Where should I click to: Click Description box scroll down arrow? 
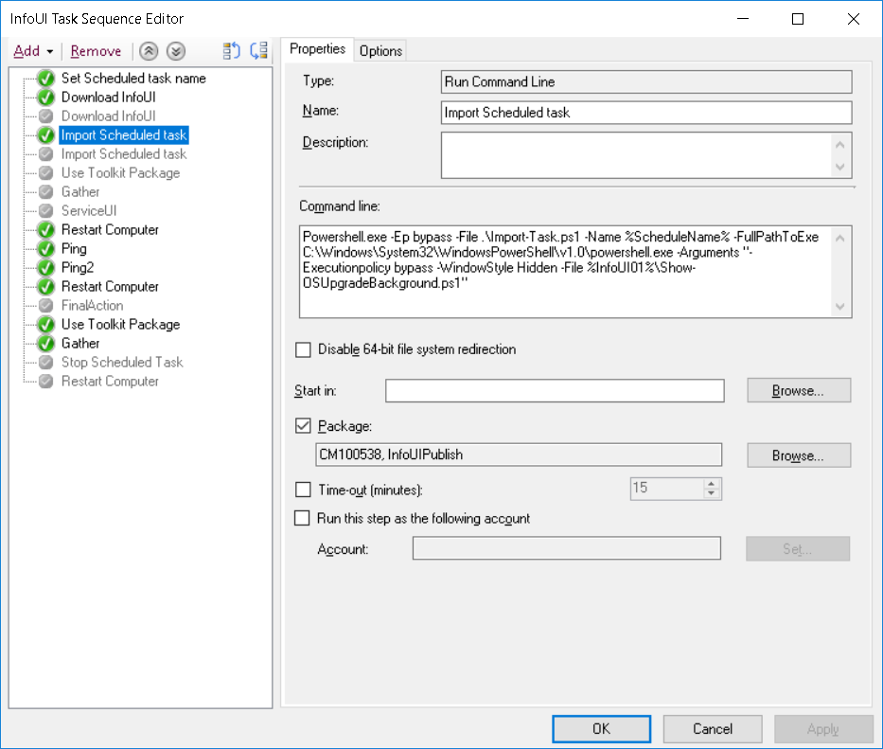click(840, 167)
